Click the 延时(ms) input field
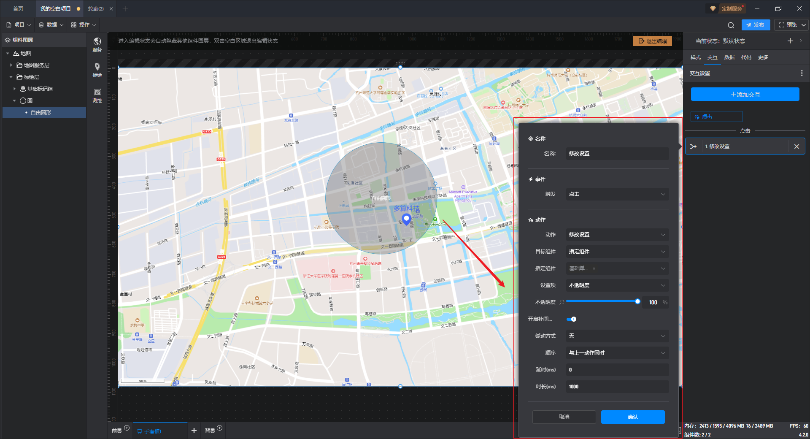Image resolution: width=810 pixels, height=439 pixels. [617, 370]
